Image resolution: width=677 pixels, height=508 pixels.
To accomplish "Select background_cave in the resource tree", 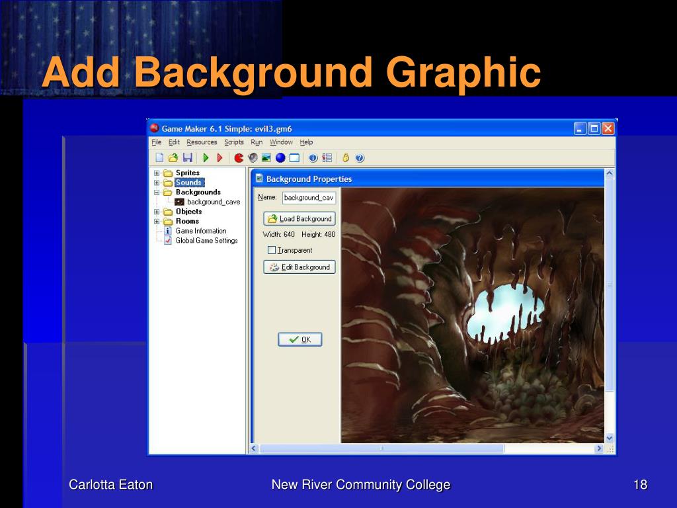I will click(x=214, y=202).
